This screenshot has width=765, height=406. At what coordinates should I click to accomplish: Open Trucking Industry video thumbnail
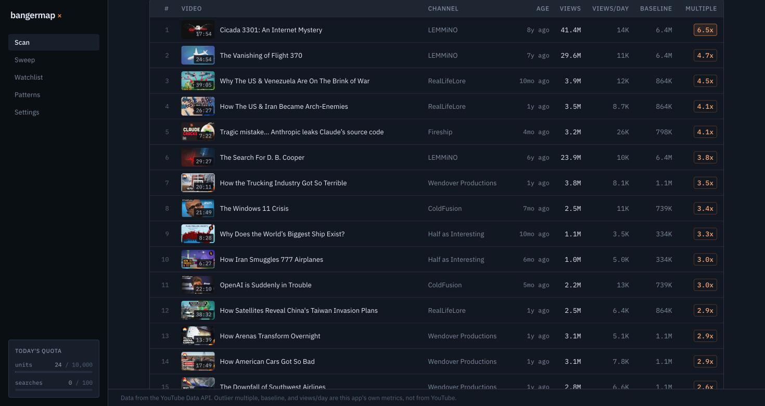(x=198, y=183)
